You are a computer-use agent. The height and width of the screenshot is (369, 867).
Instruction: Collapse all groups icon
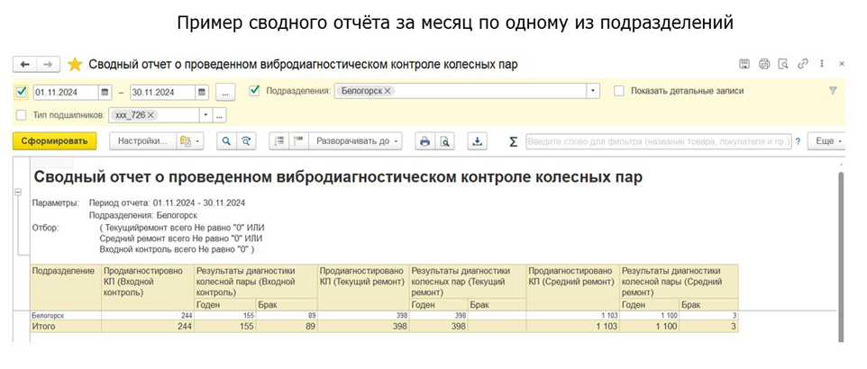(x=279, y=141)
